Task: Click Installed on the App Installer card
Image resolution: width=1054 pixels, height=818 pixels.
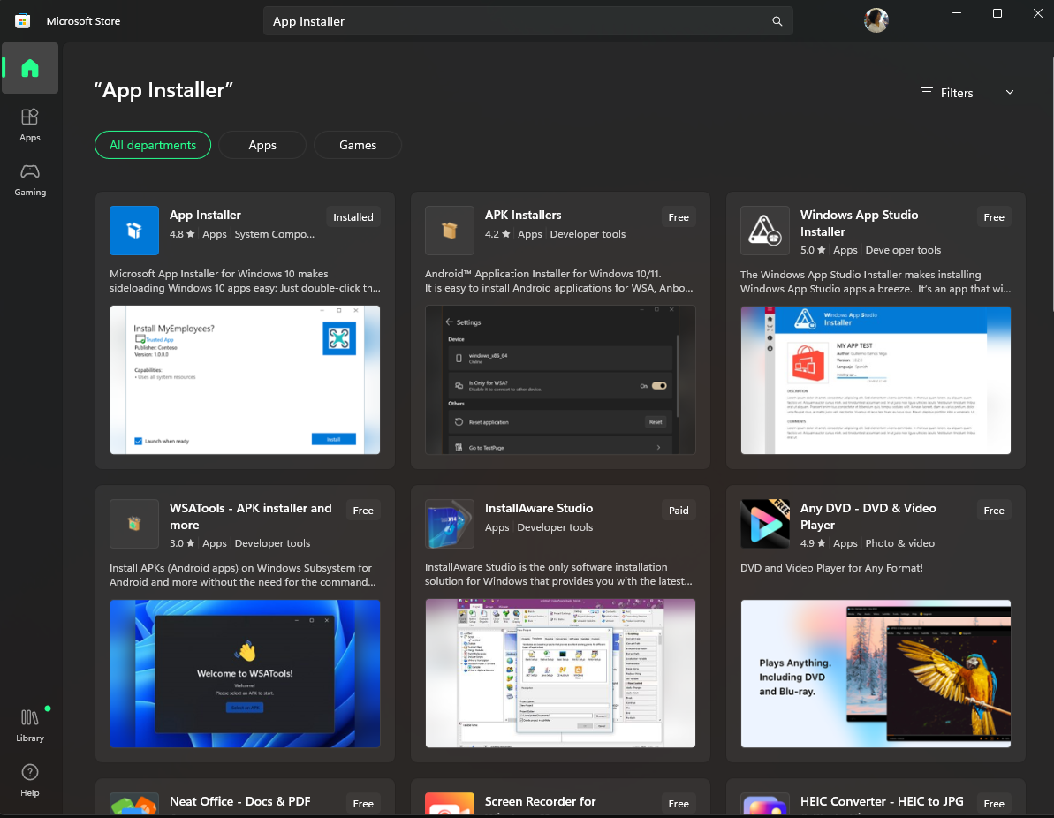Action: [353, 216]
